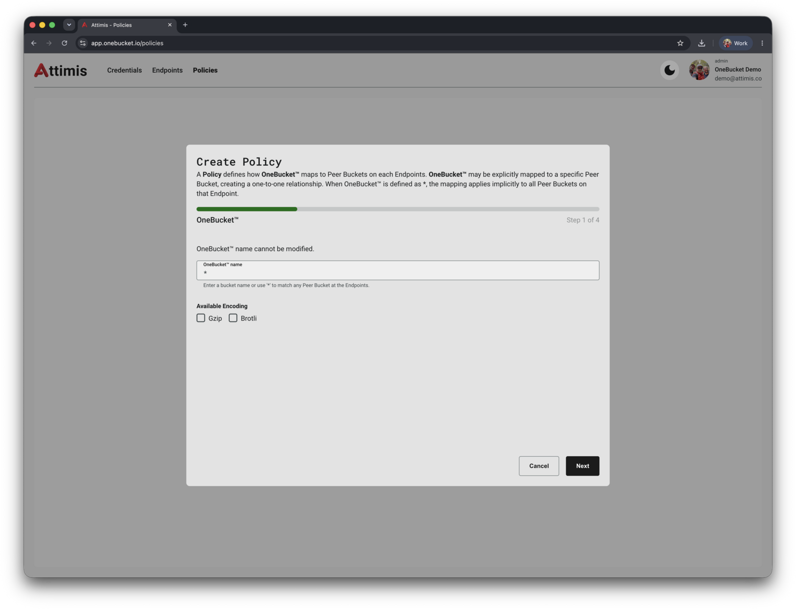Image resolution: width=796 pixels, height=609 pixels.
Task: Open the Endpoints nav item
Action: point(167,70)
